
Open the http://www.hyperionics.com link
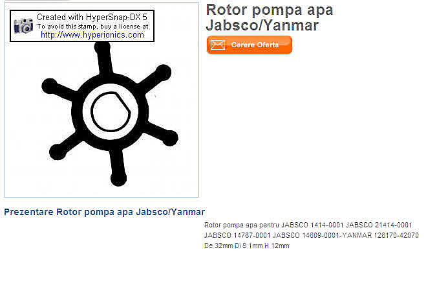(x=92, y=35)
